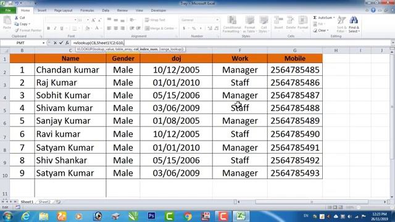Toggle Italic formatting
Screen dimensions: 395x222
click(x=55, y=28)
